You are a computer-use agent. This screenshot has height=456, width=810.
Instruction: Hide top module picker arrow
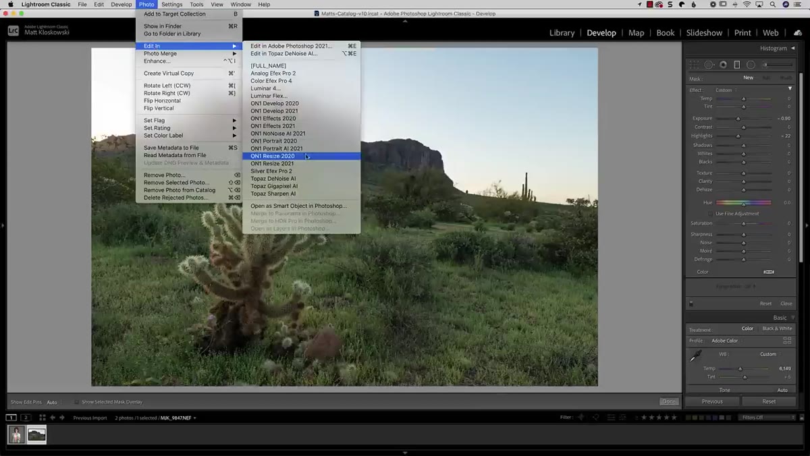tap(405, 22)
